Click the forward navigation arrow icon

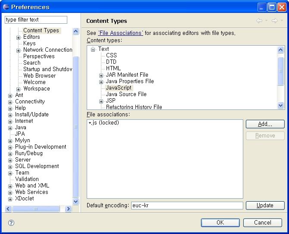click(274, 21)
